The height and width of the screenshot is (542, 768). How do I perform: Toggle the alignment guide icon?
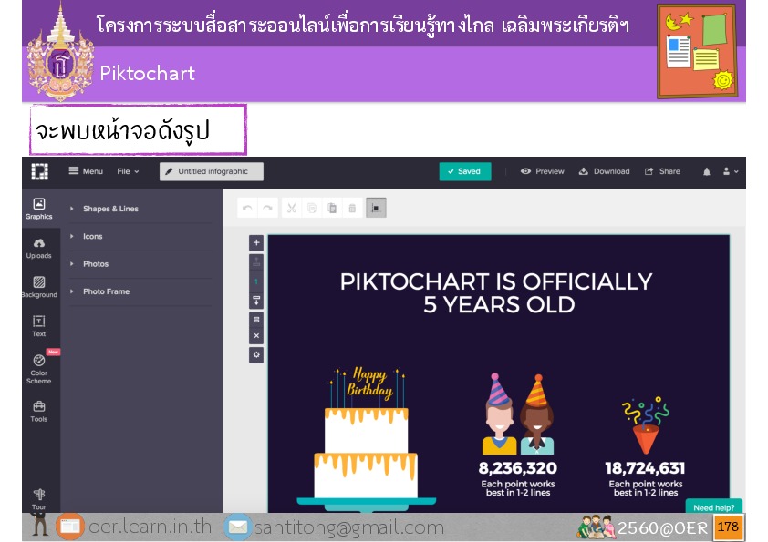pyautogui.click(x=376, y=208)
